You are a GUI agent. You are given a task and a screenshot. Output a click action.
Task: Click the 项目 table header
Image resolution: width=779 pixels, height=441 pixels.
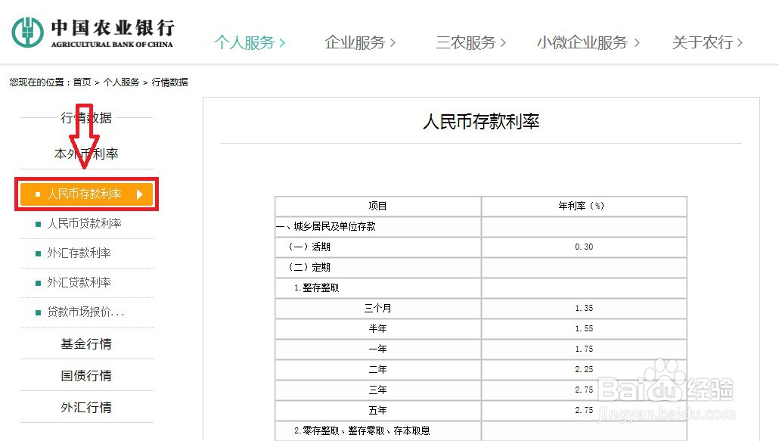tap(377, 206)
